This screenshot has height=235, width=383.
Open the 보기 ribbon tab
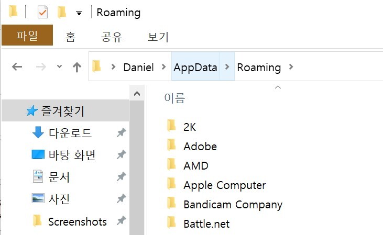[158, 37]
